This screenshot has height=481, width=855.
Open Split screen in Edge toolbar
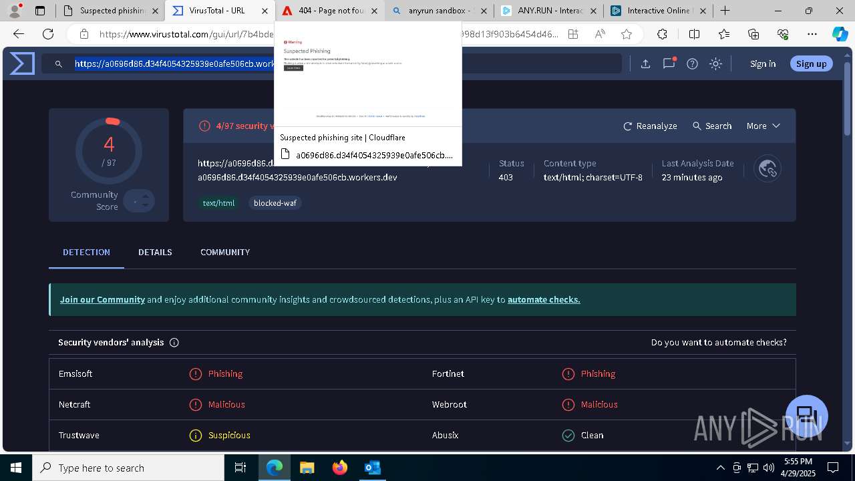(694, 34)
